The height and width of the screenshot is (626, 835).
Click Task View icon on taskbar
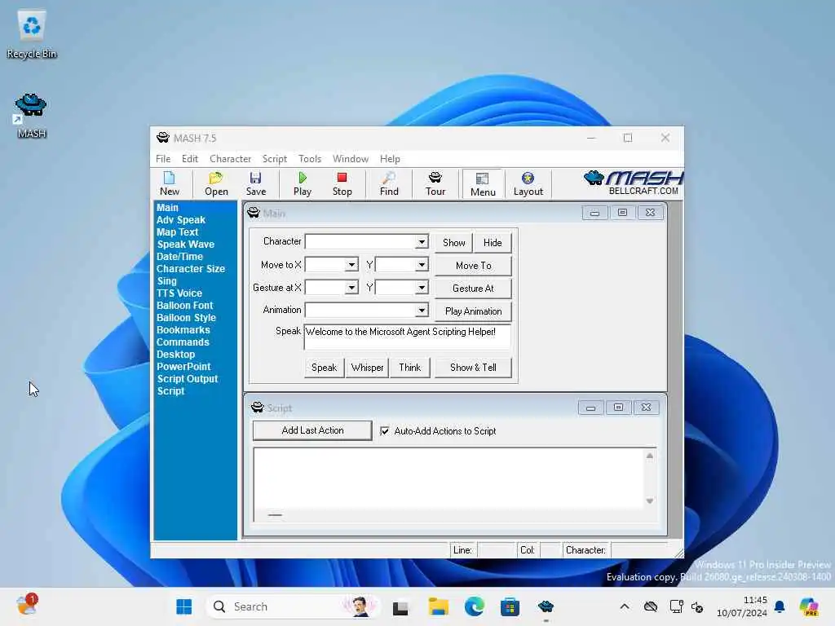pyautogui.click(x=400, y=606)
